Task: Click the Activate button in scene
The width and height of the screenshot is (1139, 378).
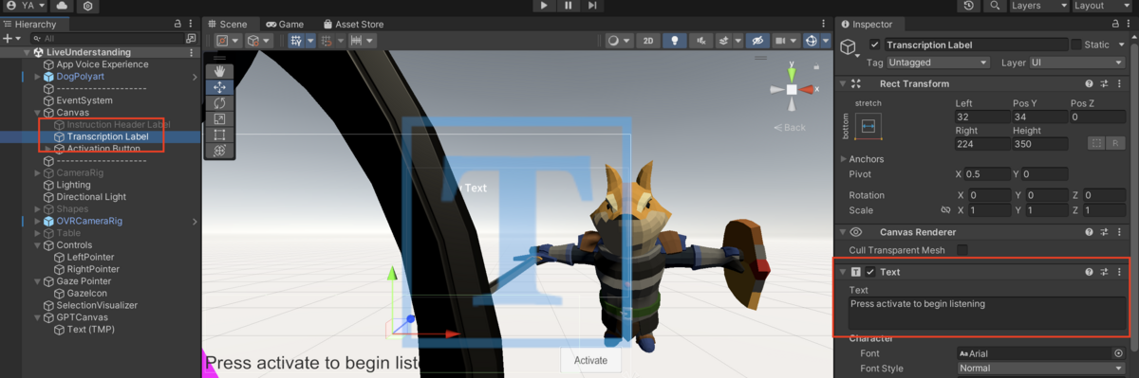Action: (x=590, y=360)
